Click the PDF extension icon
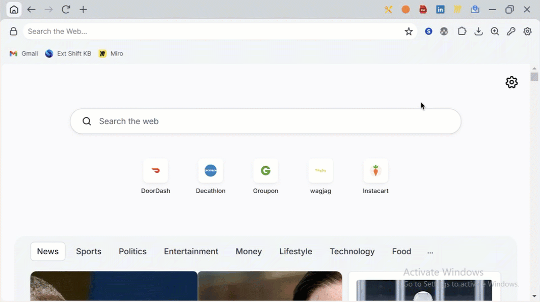 tap(423, 10)
